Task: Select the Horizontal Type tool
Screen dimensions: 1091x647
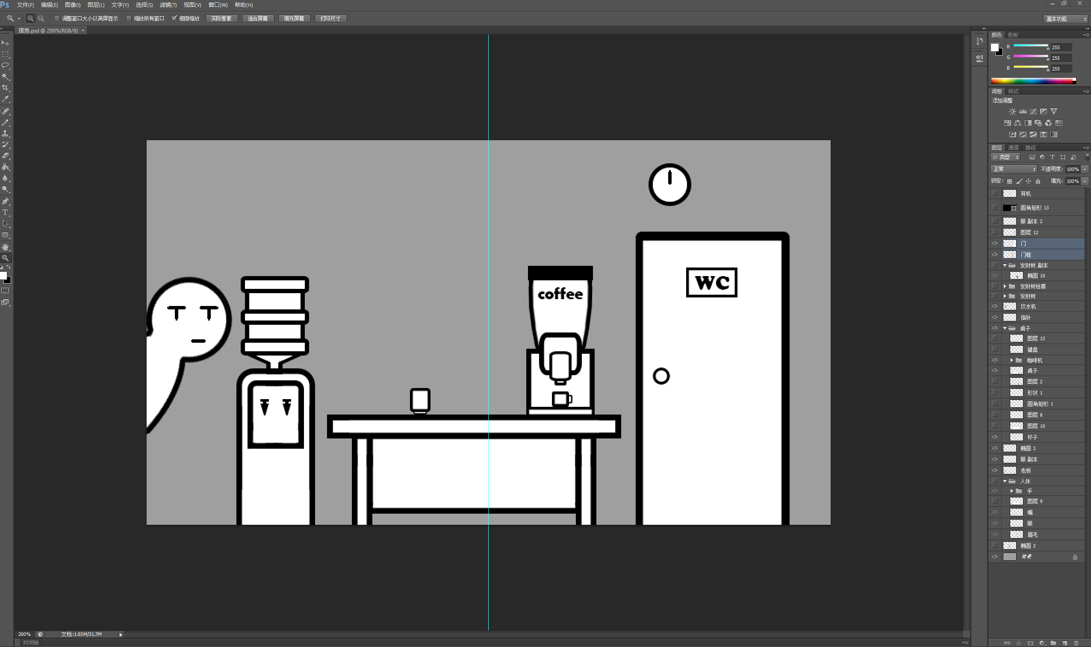Action: click(x=6, y=213)
